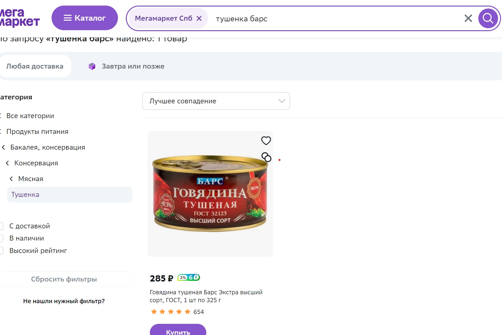Click the compare product icon
Viewport: 502px width, 335px height.
pos(266,157)
